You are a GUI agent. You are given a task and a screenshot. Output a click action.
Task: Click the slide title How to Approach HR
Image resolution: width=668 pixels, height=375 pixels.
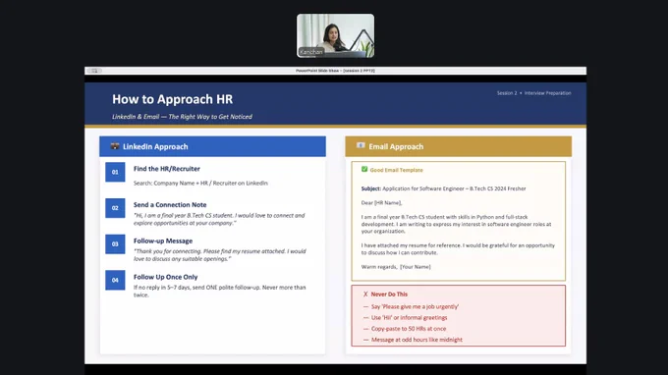point(173,99)
